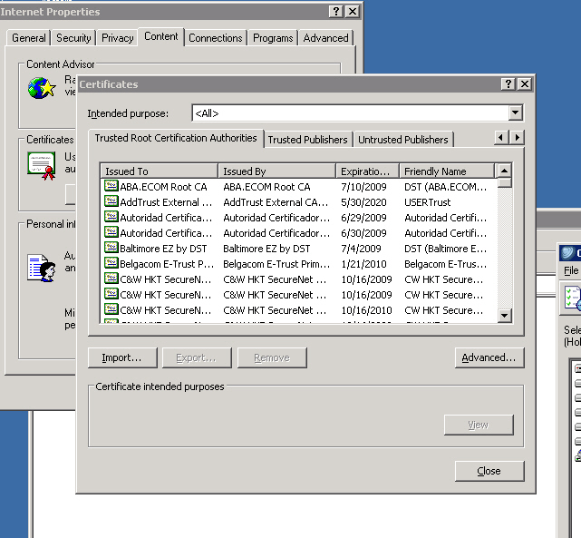Click the 5/30/2020 expiration date cell
The height and width of the screenshot is (538, 581).
tap(363, 202)
